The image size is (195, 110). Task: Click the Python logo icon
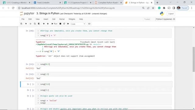pyautogui.click(x=162, y=13)
